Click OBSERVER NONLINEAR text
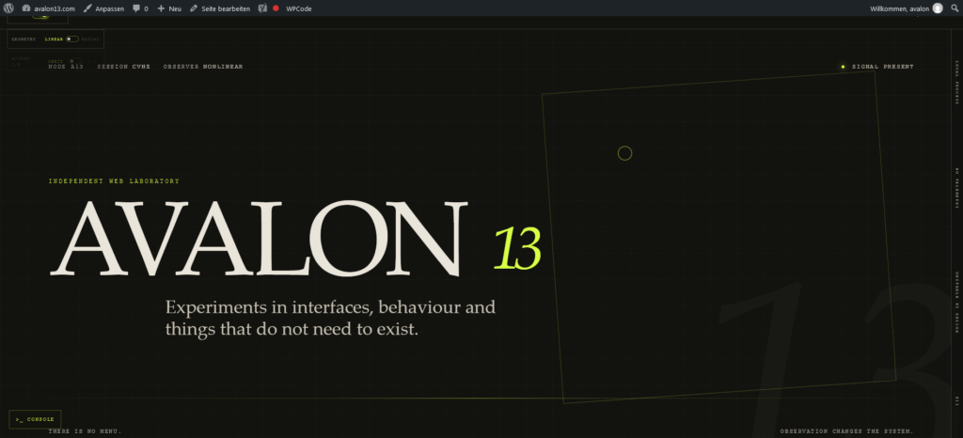This screenshot has width=963, height=438. 203,66
